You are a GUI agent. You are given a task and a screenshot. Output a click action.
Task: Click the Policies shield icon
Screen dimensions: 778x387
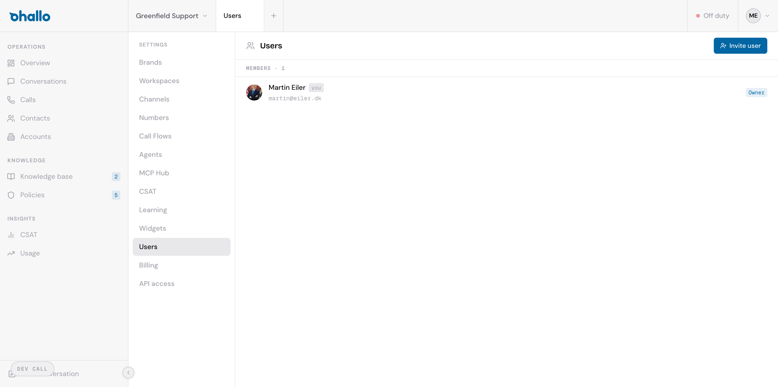tap(11, 195)
